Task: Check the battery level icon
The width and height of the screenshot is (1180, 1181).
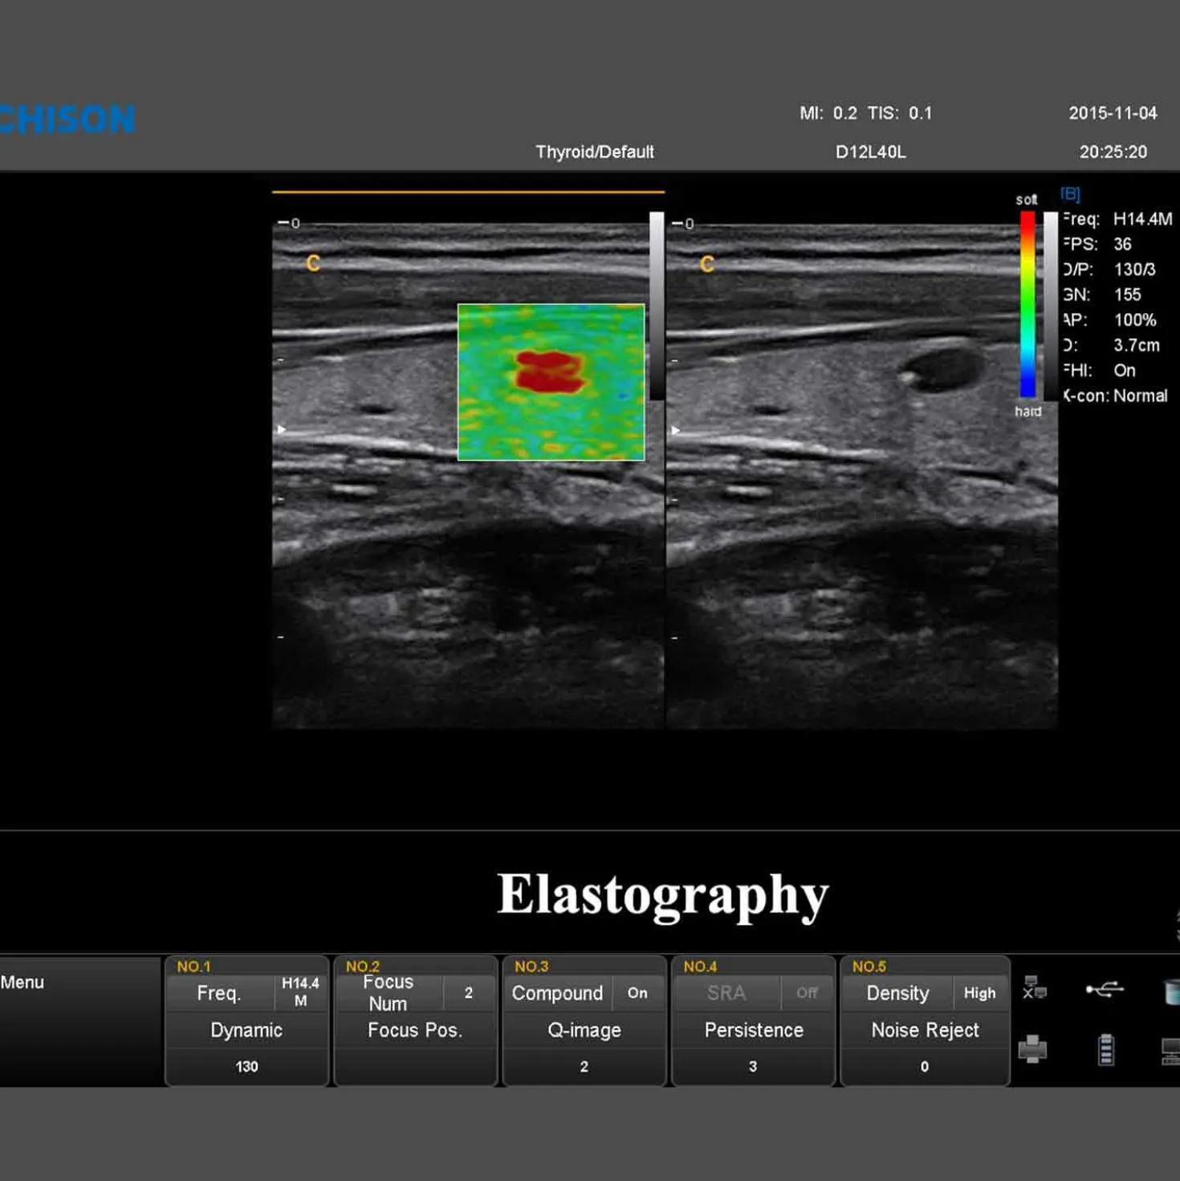Action: pyautogui.click(x=1106, y=1049)
